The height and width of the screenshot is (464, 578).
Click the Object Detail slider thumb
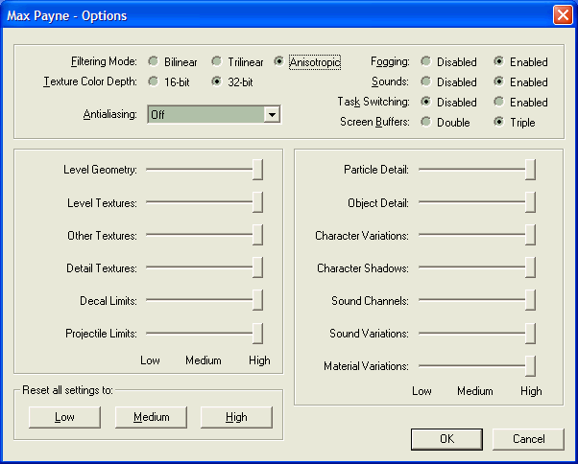click(x=530, y=202)
